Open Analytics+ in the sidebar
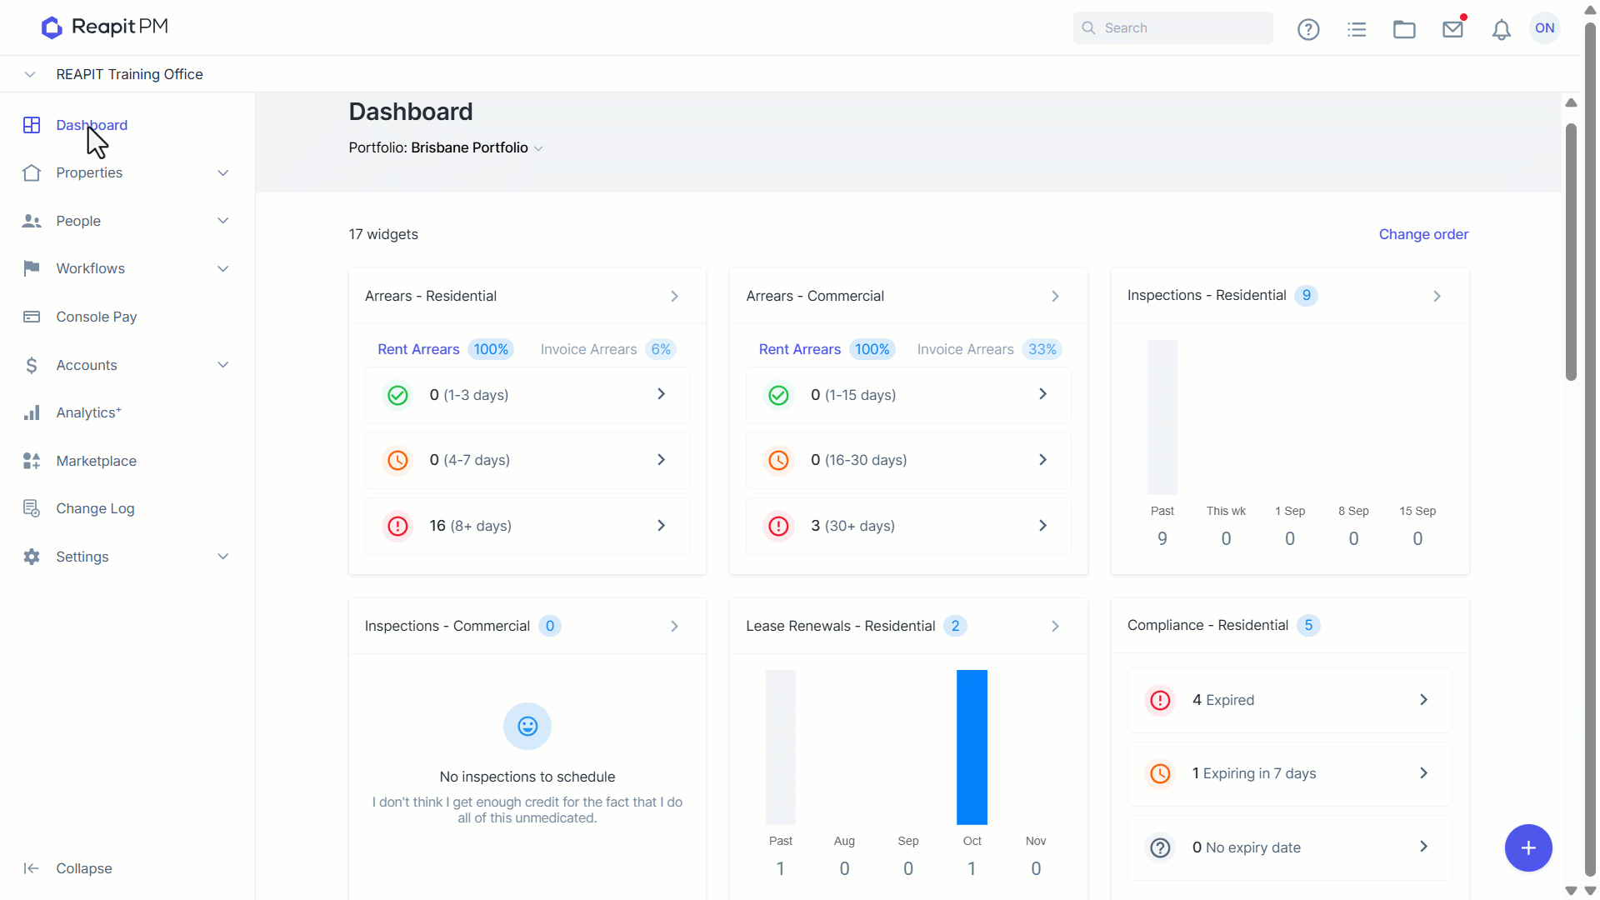Viewport: 1600px width, 900px height. pos(88,412)
